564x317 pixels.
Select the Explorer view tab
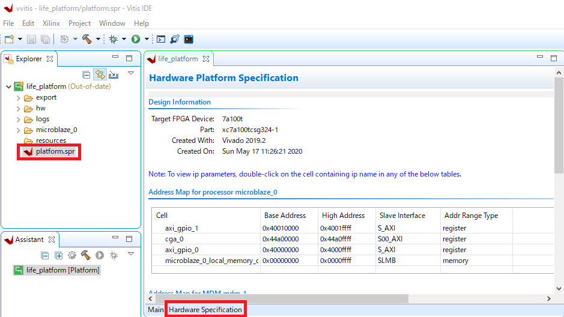click(x=29, y=59)
